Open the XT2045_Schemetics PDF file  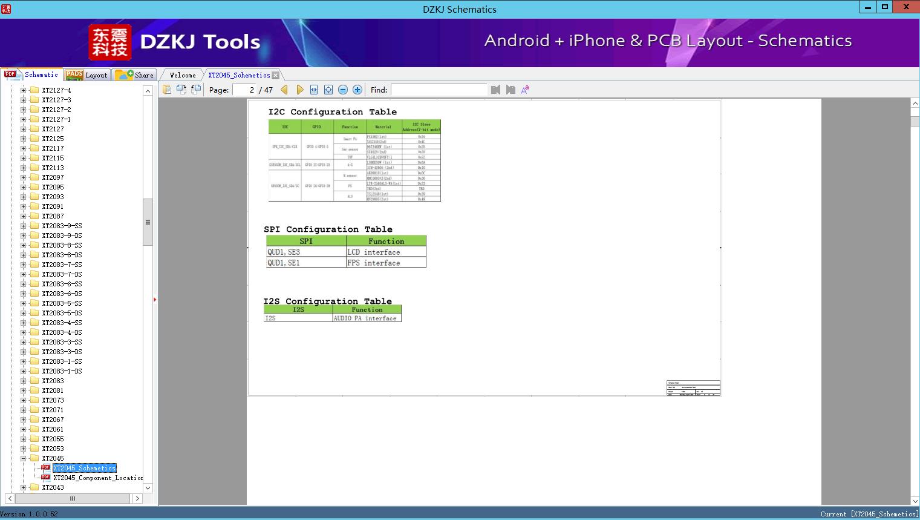pos(84,468)
